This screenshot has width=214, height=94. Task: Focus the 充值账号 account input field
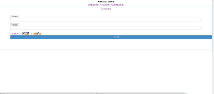click(106, 20)
